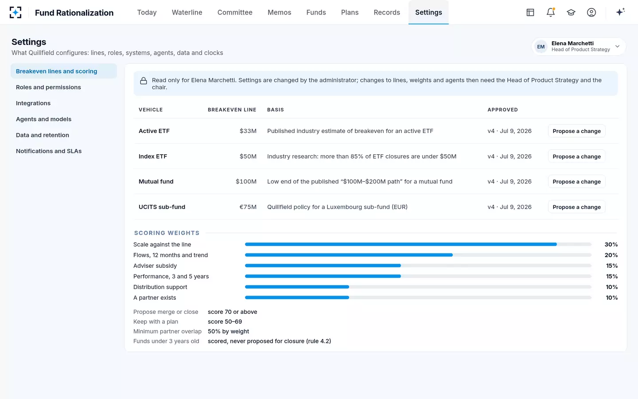Propose a change for Index ETF

click(x=576, y=156)
